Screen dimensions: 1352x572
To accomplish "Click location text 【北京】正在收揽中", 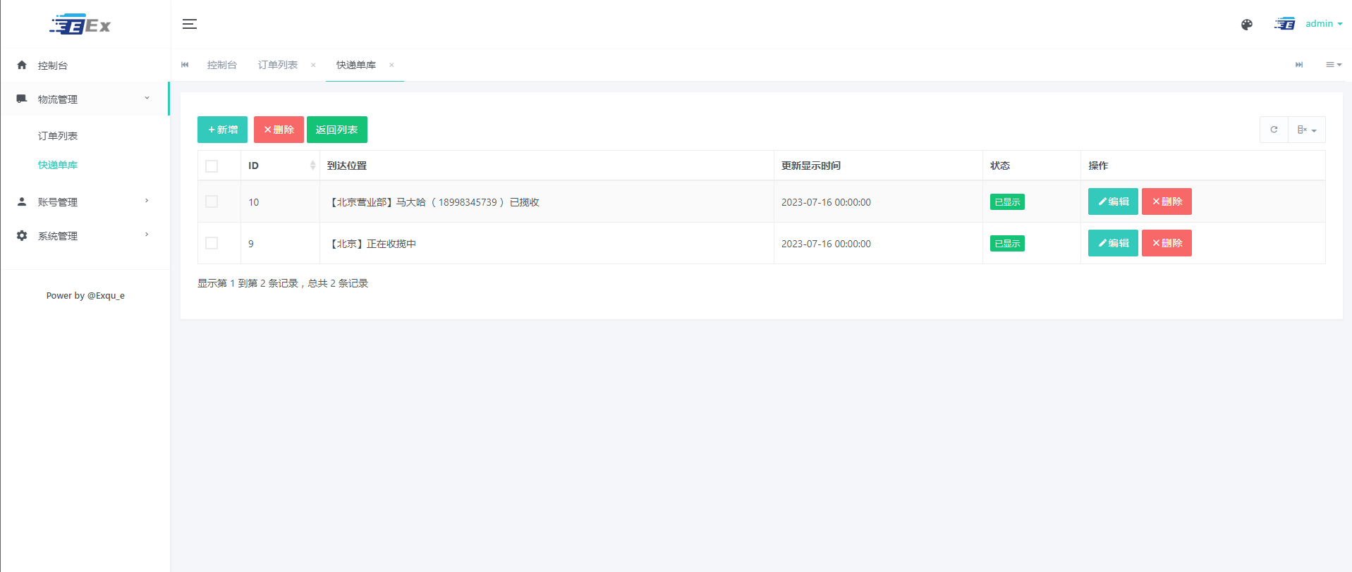I will click(x=372, y=244).
